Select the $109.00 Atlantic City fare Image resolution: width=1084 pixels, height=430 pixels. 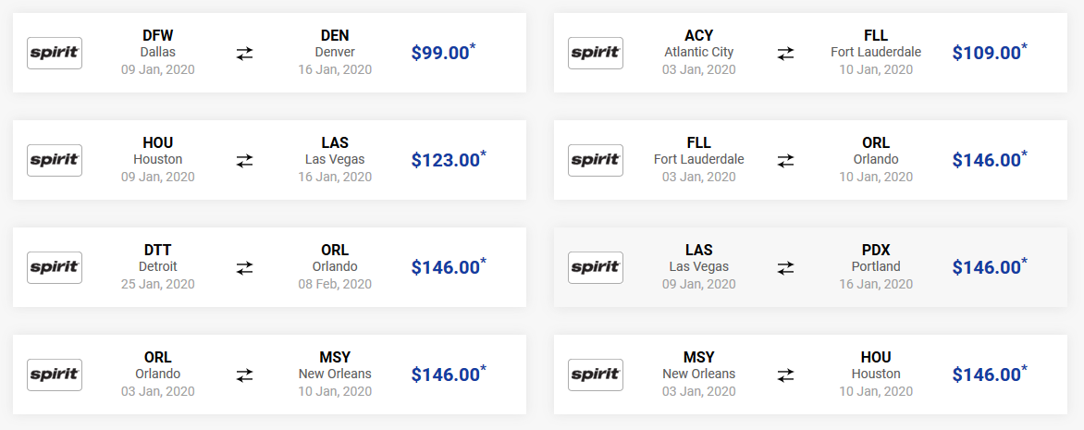click(x=990, y=52)
